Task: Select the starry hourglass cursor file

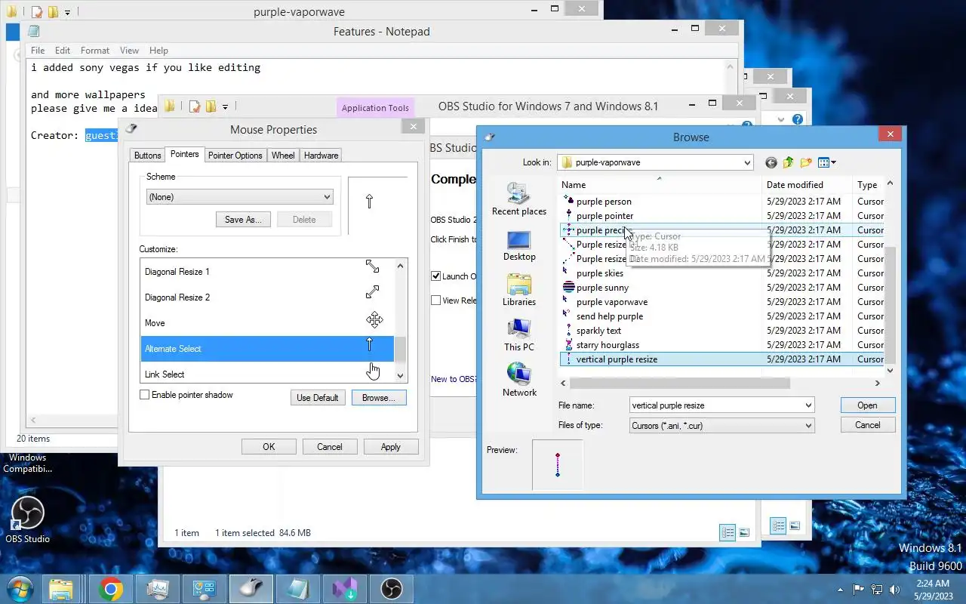Action: tap(608, 345)
